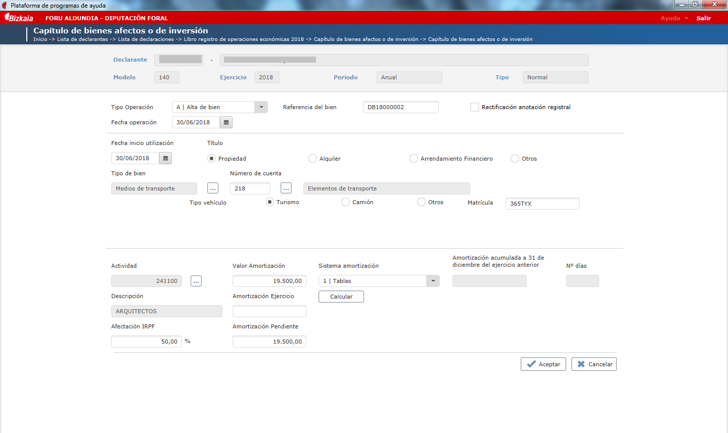Click the Fecha inicio utilización date field
The width and height of the screenshot is (728, 433).
tap(135, 158)
